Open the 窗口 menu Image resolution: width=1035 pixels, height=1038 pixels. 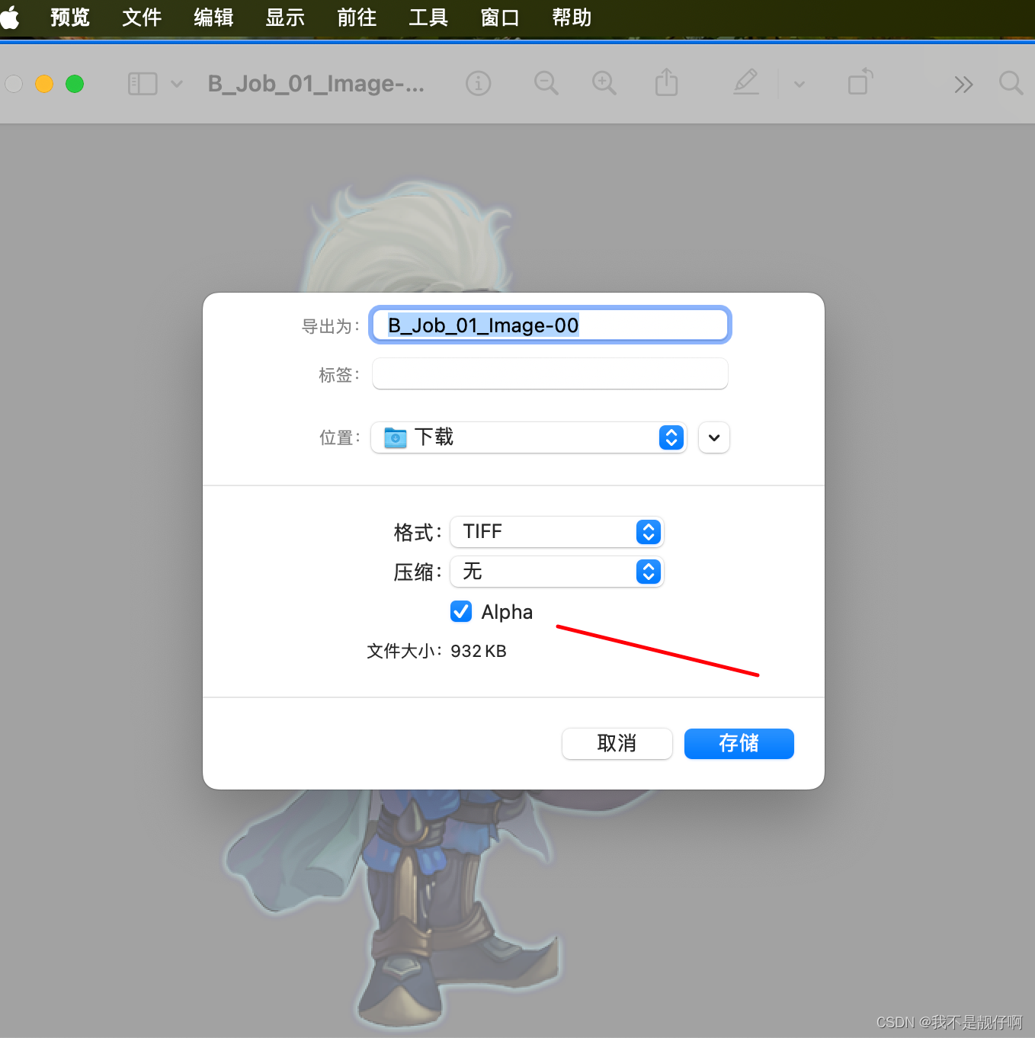coord(500,17)
